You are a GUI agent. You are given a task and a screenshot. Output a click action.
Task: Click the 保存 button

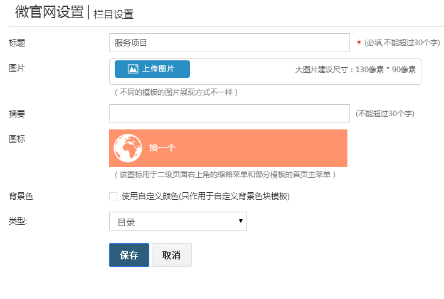(129, 255)
